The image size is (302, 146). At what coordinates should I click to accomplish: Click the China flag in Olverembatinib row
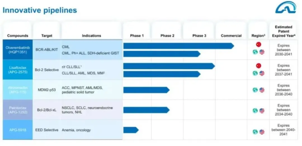(258, 44)
